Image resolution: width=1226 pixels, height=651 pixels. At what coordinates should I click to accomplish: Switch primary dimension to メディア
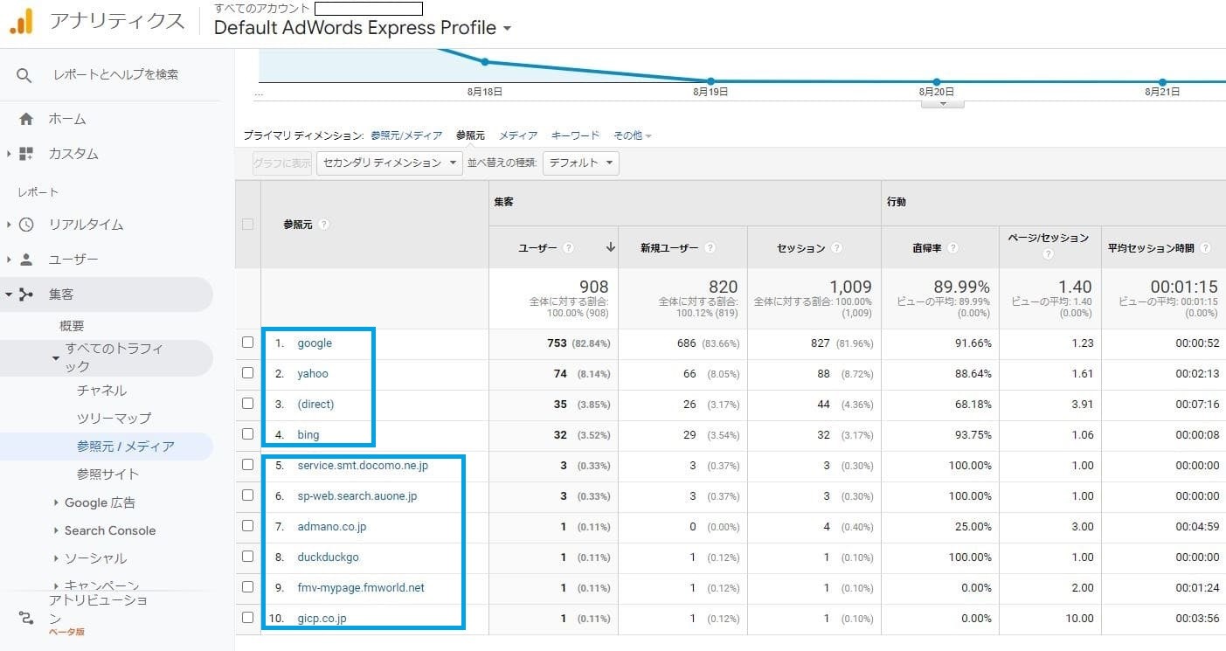coord(518,135)
